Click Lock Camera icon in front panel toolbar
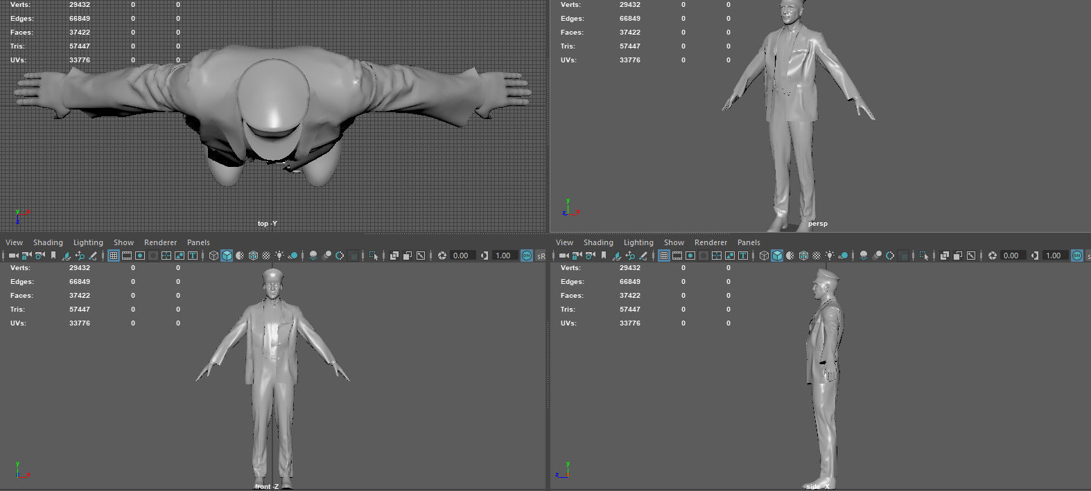This screenshot has height=491, width=1091. 26,256
